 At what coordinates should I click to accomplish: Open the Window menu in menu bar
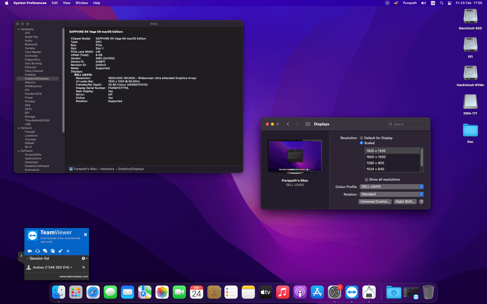(x=82, y=3)
